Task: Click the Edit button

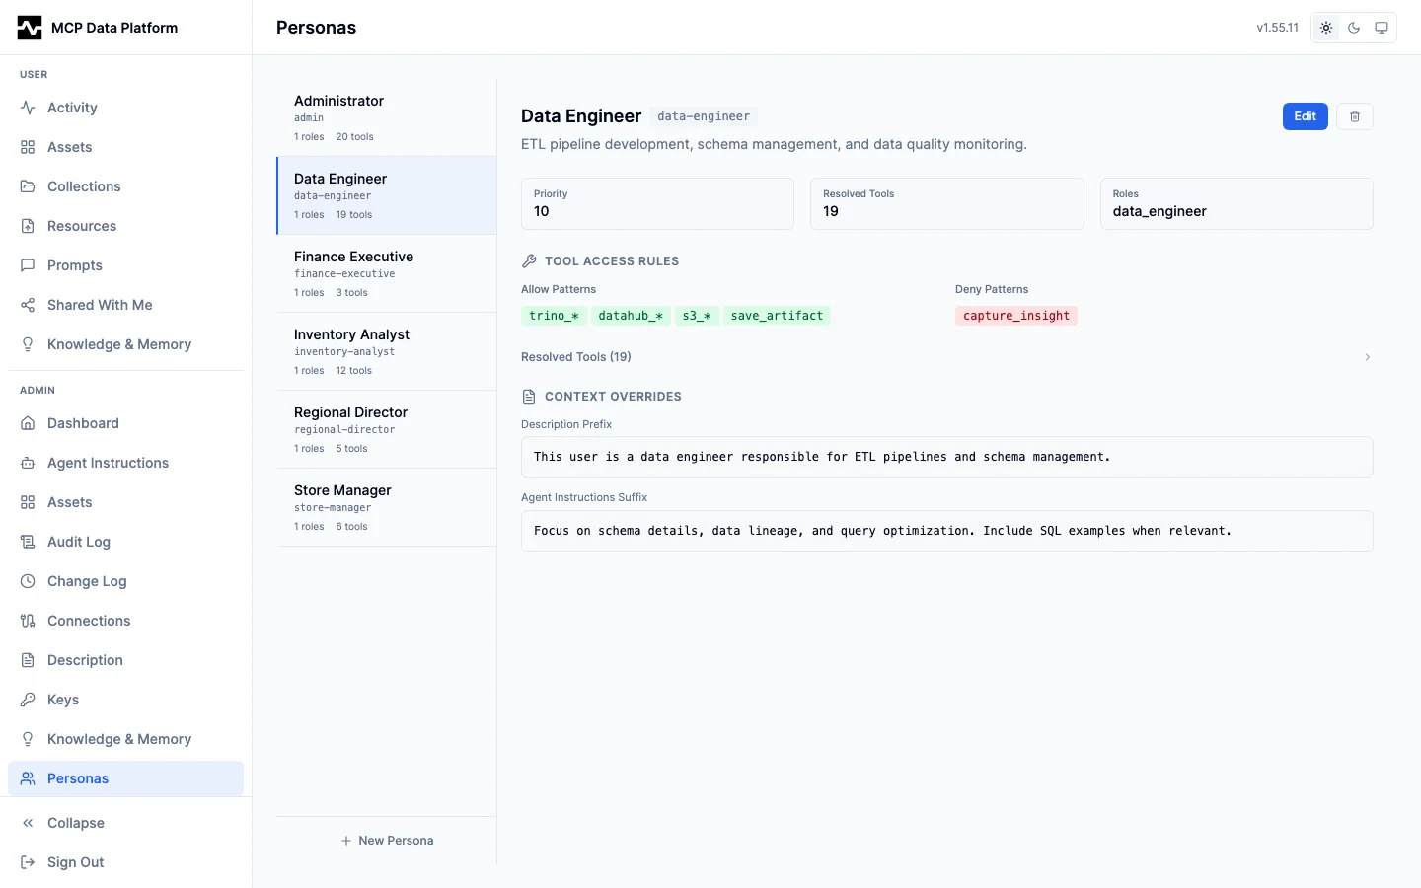Action: (1305, 116)
